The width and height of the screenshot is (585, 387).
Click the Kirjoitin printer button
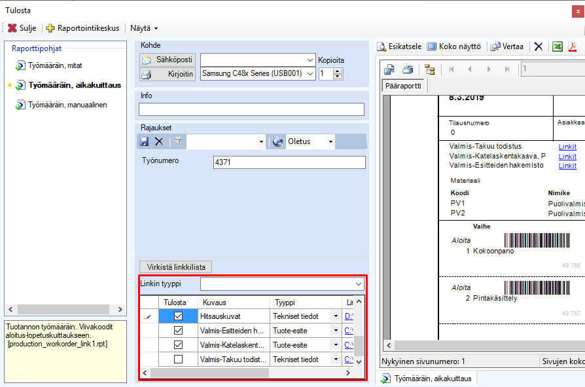(x=168, y=74)
